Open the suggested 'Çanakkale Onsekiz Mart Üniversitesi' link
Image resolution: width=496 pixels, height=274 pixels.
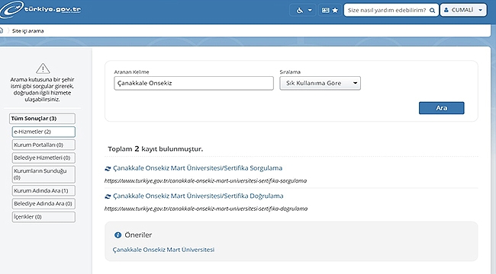click(163, 250)
